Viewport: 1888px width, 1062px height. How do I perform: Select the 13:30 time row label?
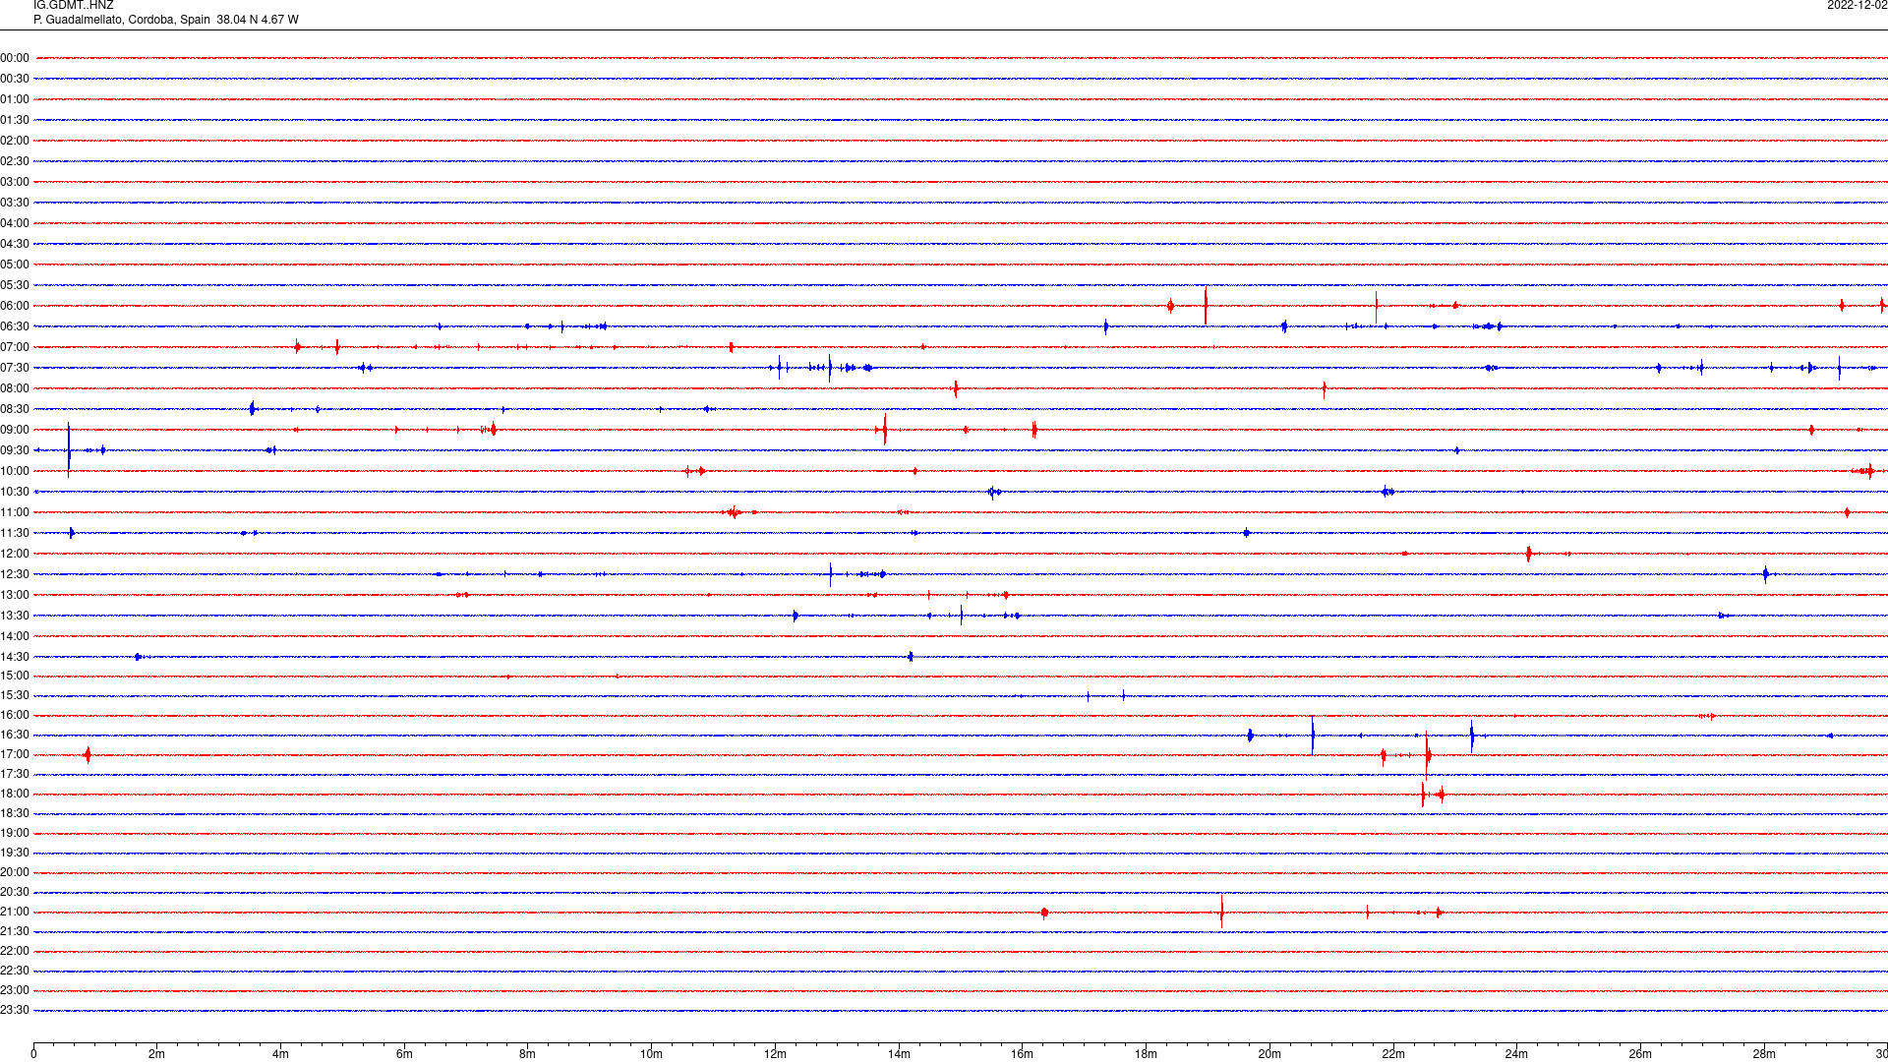tap(15, 616)
